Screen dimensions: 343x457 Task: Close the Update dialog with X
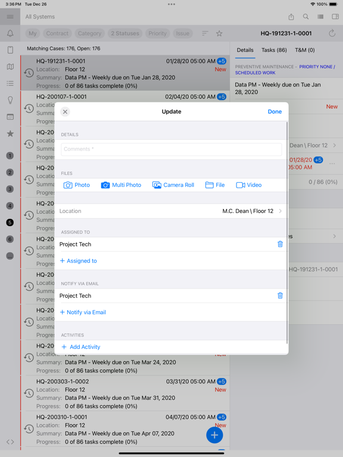click(x=65, y=112)
